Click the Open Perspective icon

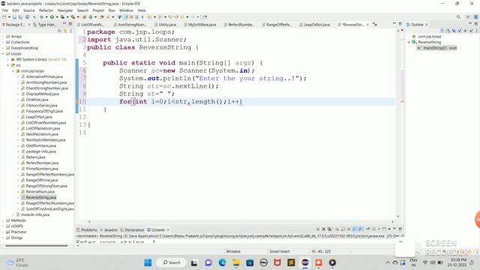468,17
